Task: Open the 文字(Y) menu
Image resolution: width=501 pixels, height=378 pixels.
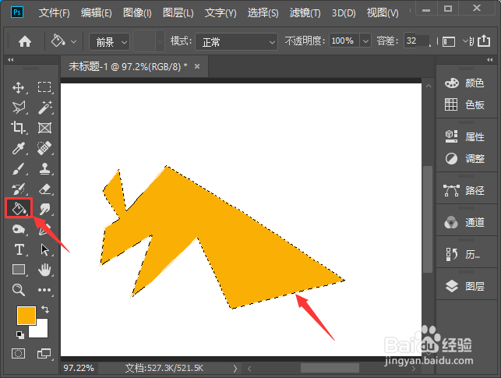Action: pyautogui.click(x=221, y=12)
